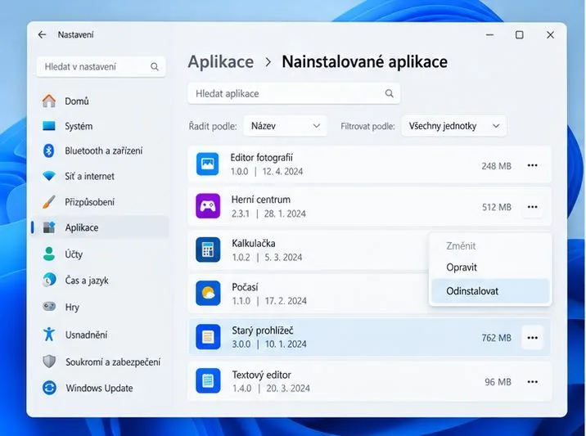
Task: Click the Aplikace breadcrumb link
Action: pyautogui.click(x=220, y=61)
